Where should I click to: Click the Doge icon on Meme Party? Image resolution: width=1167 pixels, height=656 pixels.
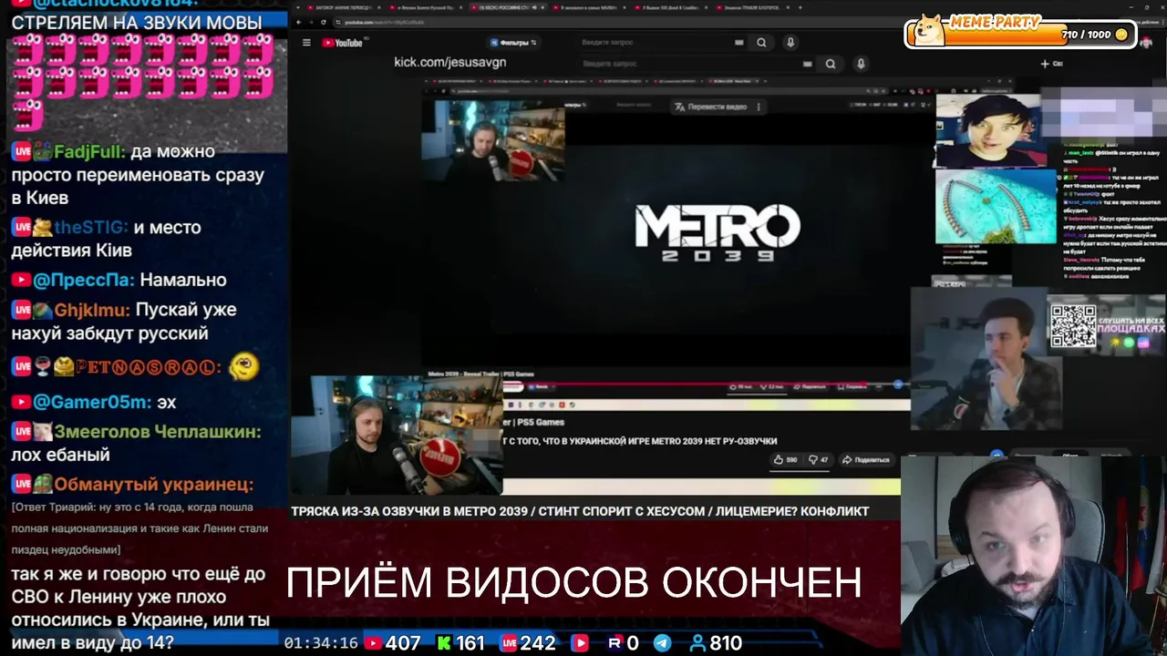928,29
